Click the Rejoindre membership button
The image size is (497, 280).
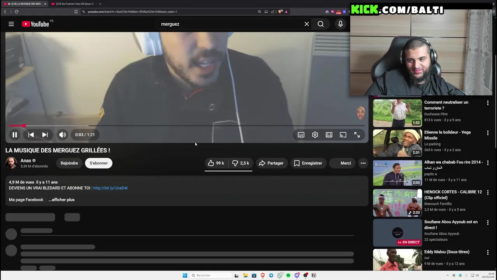point(69,163)
